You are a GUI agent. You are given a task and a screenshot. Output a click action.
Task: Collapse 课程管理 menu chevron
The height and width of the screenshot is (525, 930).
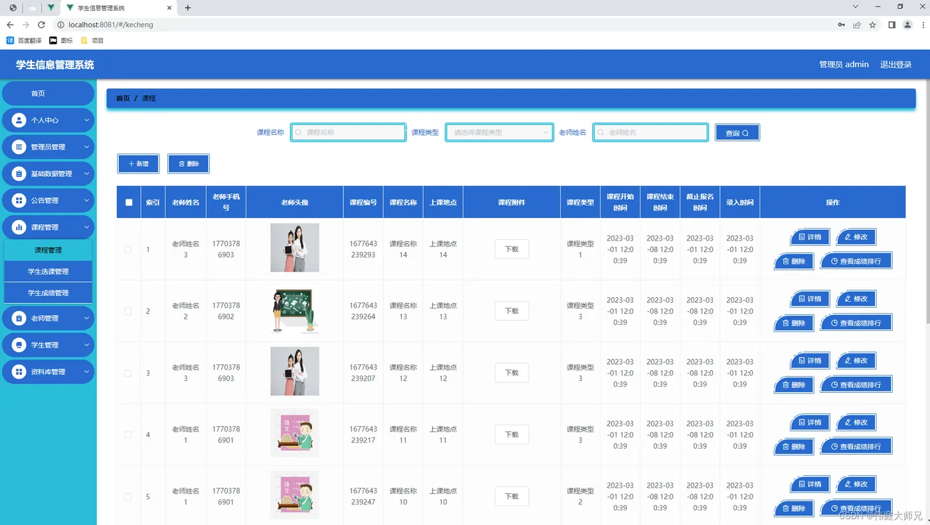[86, 227]
